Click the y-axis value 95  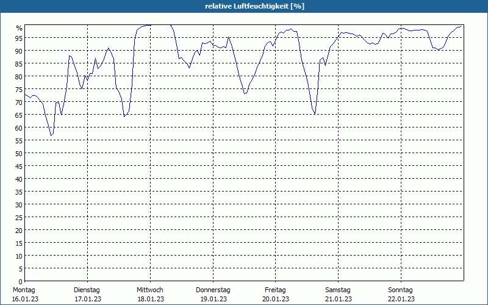19,38
